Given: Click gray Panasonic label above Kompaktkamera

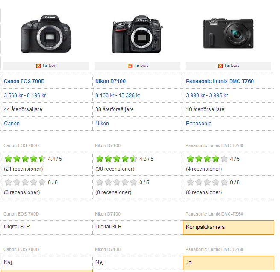Looking at the screenshot, I should click(214, 214).
